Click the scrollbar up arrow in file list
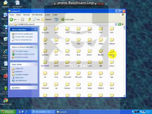 (x=124, y=28)
